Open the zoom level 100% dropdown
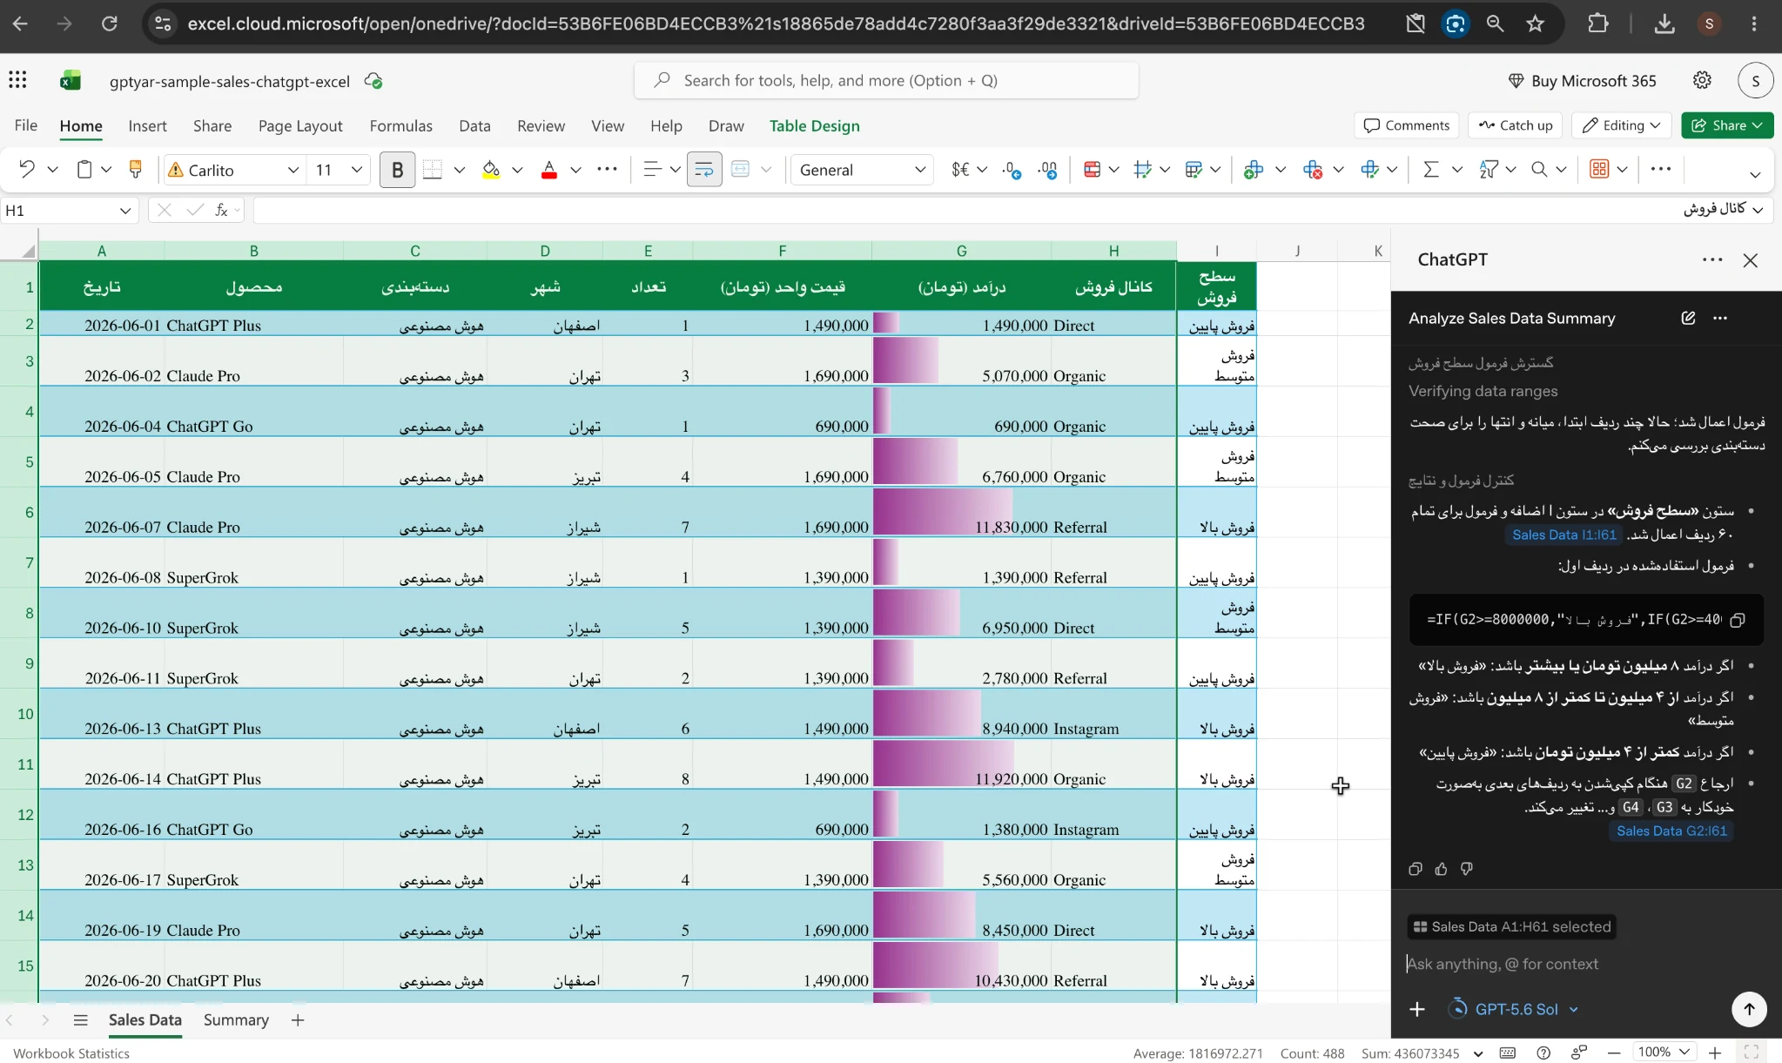 (x=1663, y=1053)
